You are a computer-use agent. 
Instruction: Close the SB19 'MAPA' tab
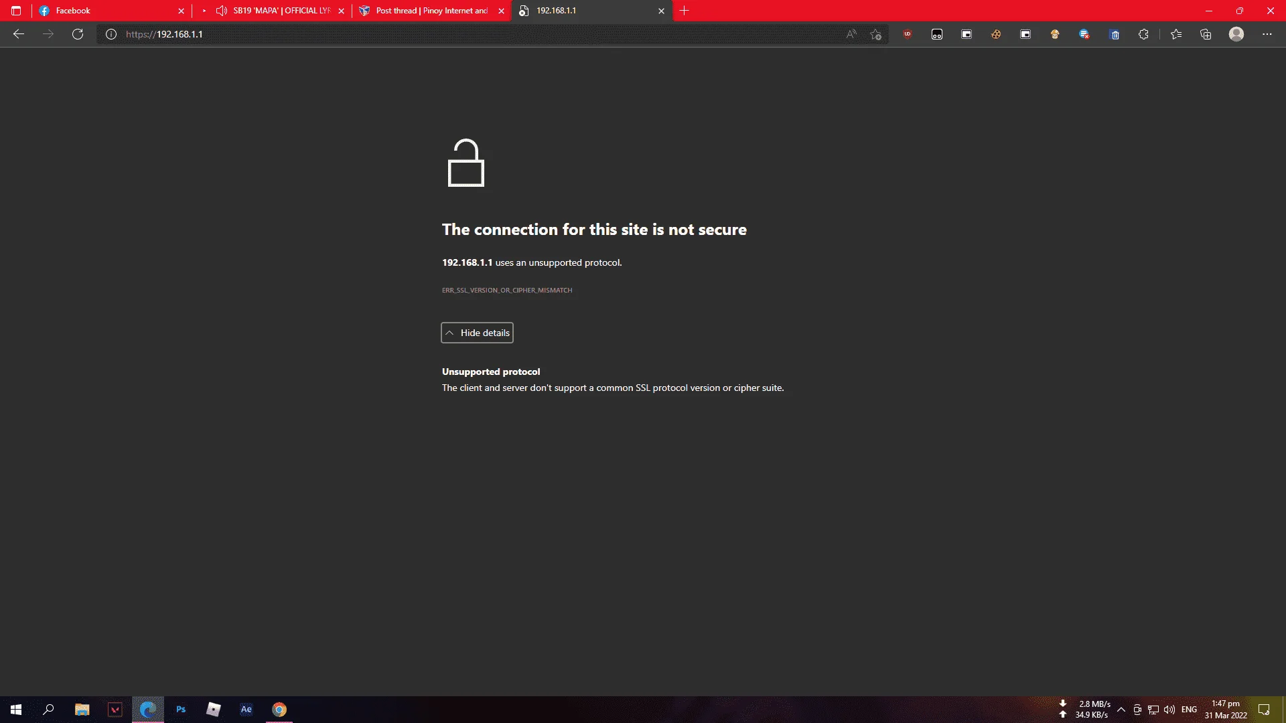(x=341, y=11)
